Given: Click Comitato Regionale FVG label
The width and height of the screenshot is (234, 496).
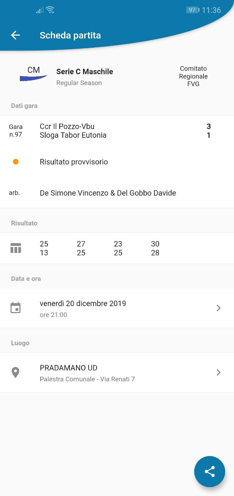Looking at the screenshot, I should pyautogui.click(x=193, y=76).
